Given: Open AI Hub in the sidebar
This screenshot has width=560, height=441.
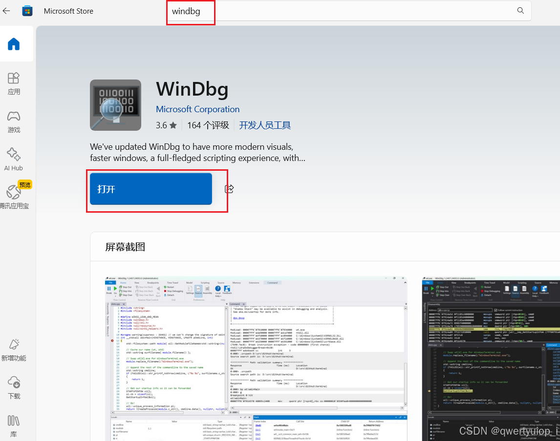Looking at the screenshot, I should pos(14,160).
